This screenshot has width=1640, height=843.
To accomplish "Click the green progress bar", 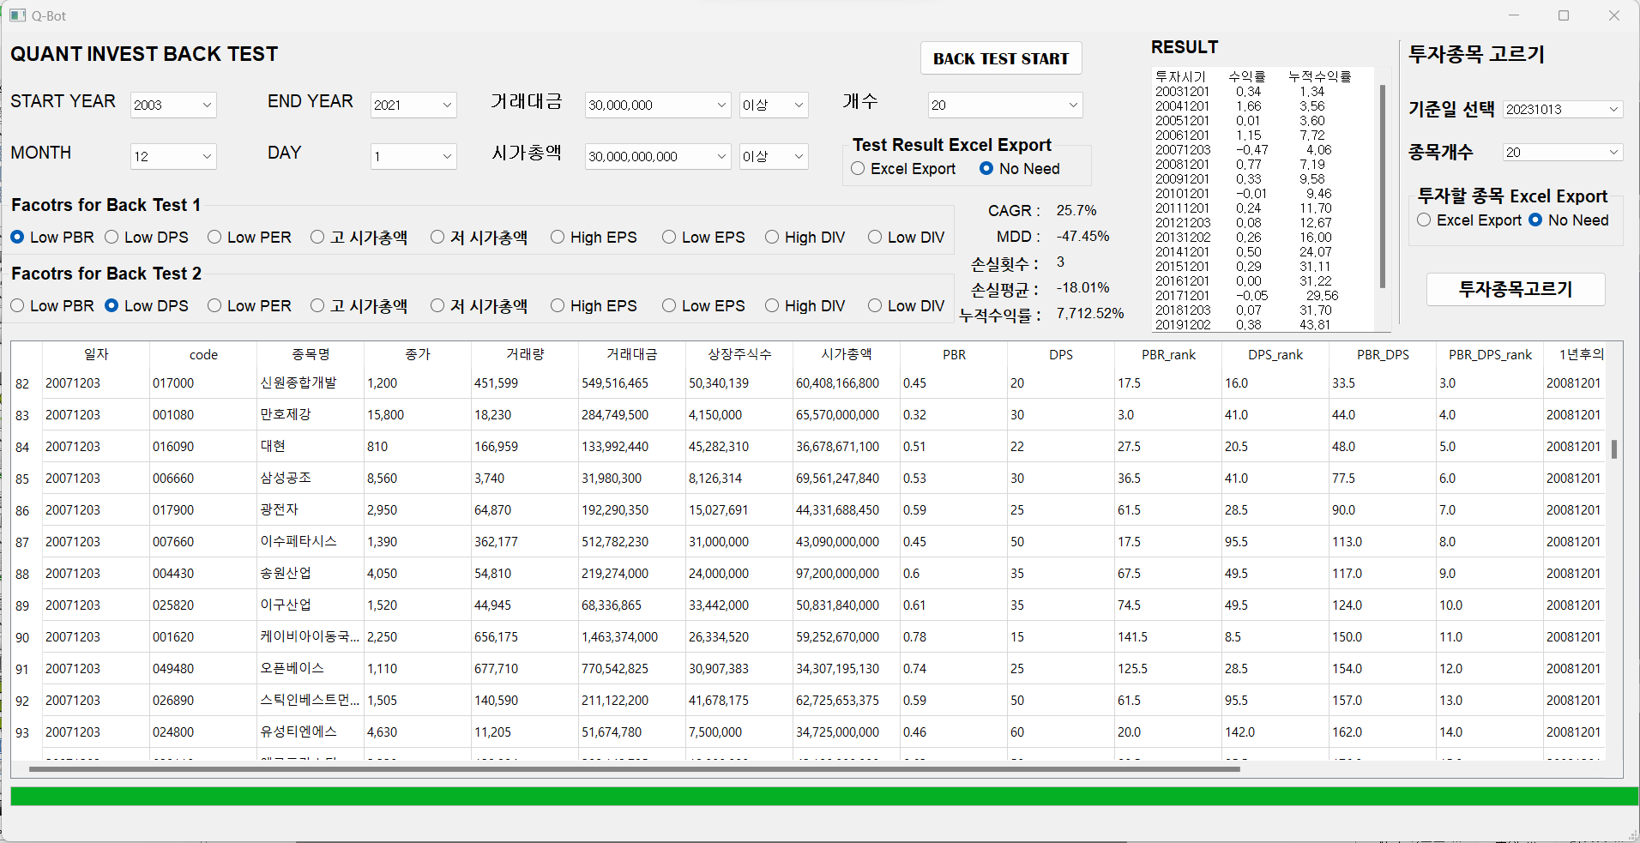I will (x=824, y=797).
